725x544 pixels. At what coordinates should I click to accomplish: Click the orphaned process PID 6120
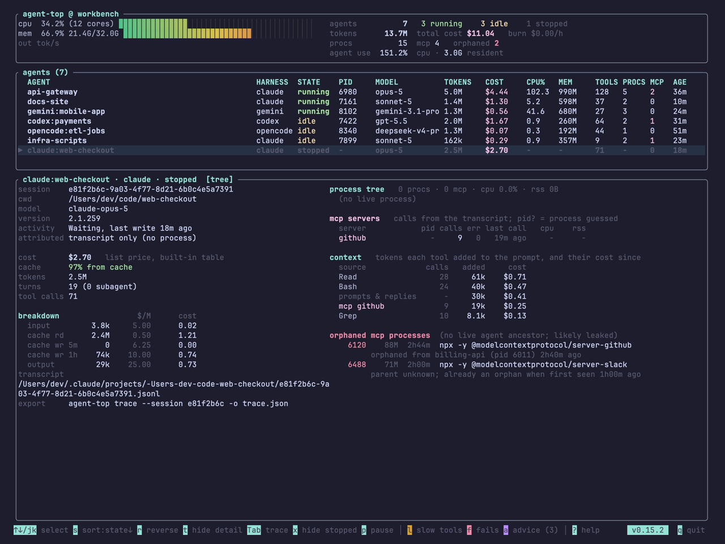(x=357, y=345)
